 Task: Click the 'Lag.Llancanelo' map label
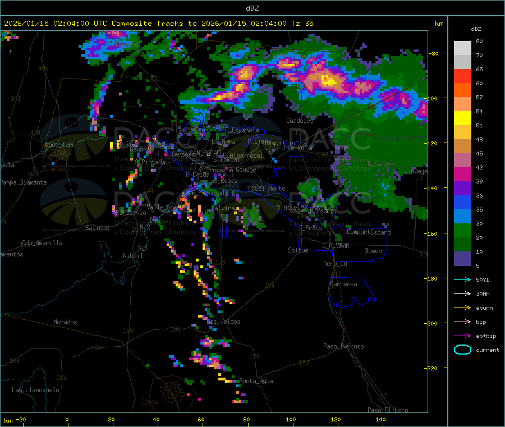pos(36,390)
